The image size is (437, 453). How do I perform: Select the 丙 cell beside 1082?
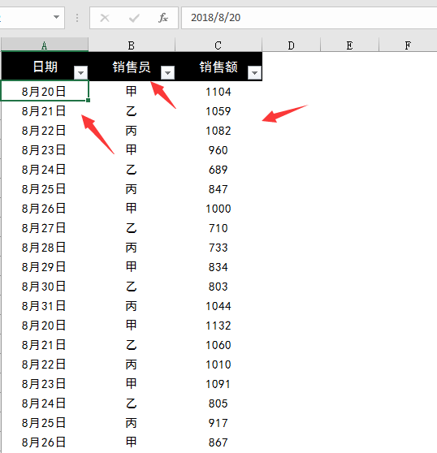(x=132, y=131)
